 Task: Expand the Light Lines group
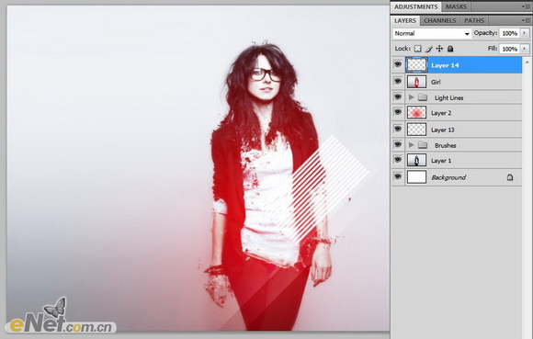click(412, 97)
